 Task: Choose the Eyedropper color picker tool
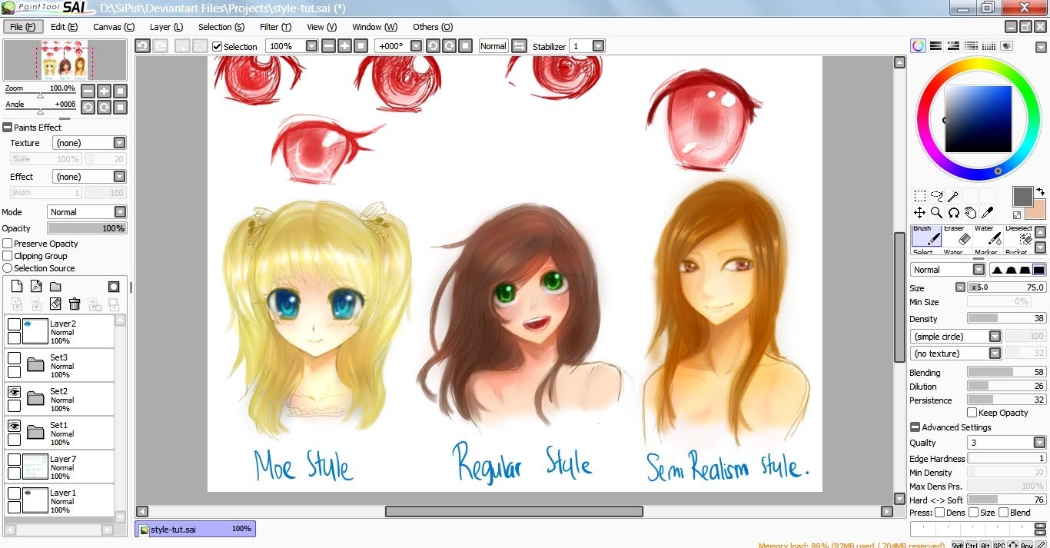click(x=988, y=213)
